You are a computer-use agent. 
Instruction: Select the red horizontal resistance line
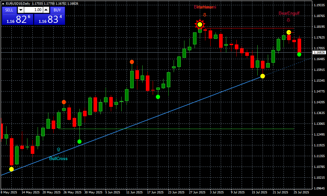coord(249,28)
